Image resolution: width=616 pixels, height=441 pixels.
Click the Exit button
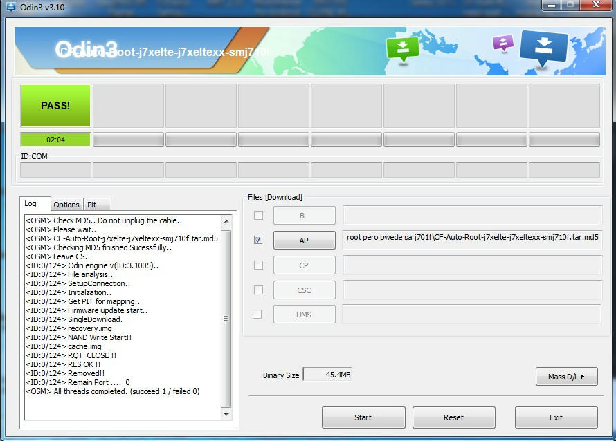556,417
